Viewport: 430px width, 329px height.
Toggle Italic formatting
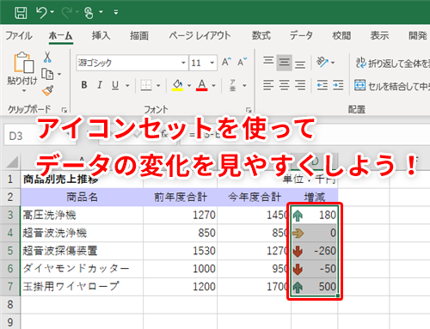(100, 85)
